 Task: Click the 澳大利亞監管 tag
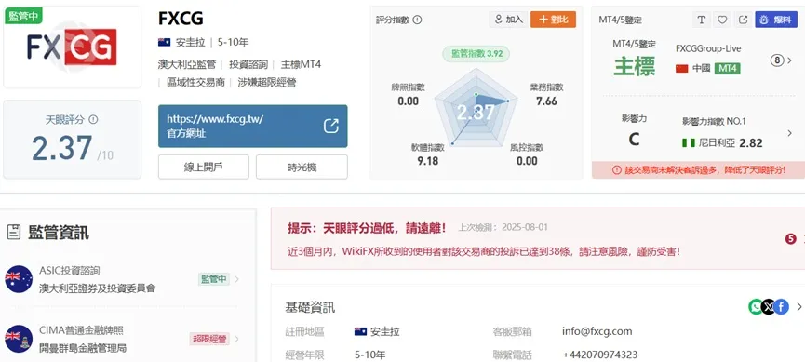point(187,65)
